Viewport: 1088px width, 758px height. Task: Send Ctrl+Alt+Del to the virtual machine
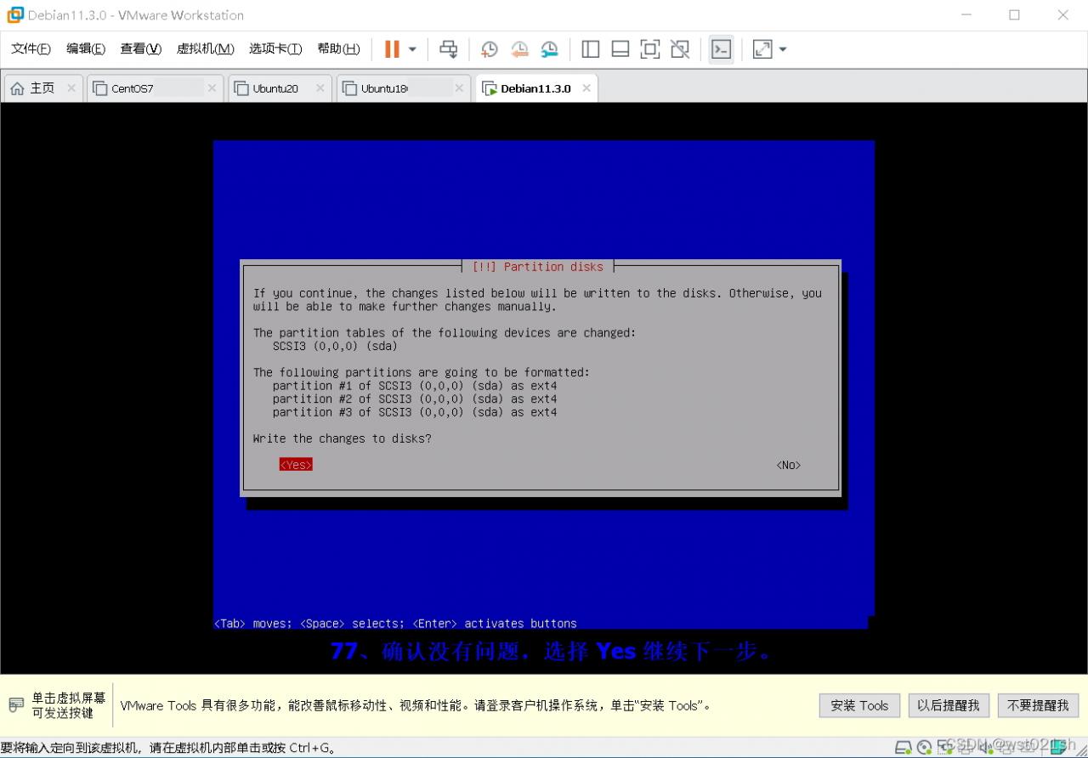coord(448,49)
